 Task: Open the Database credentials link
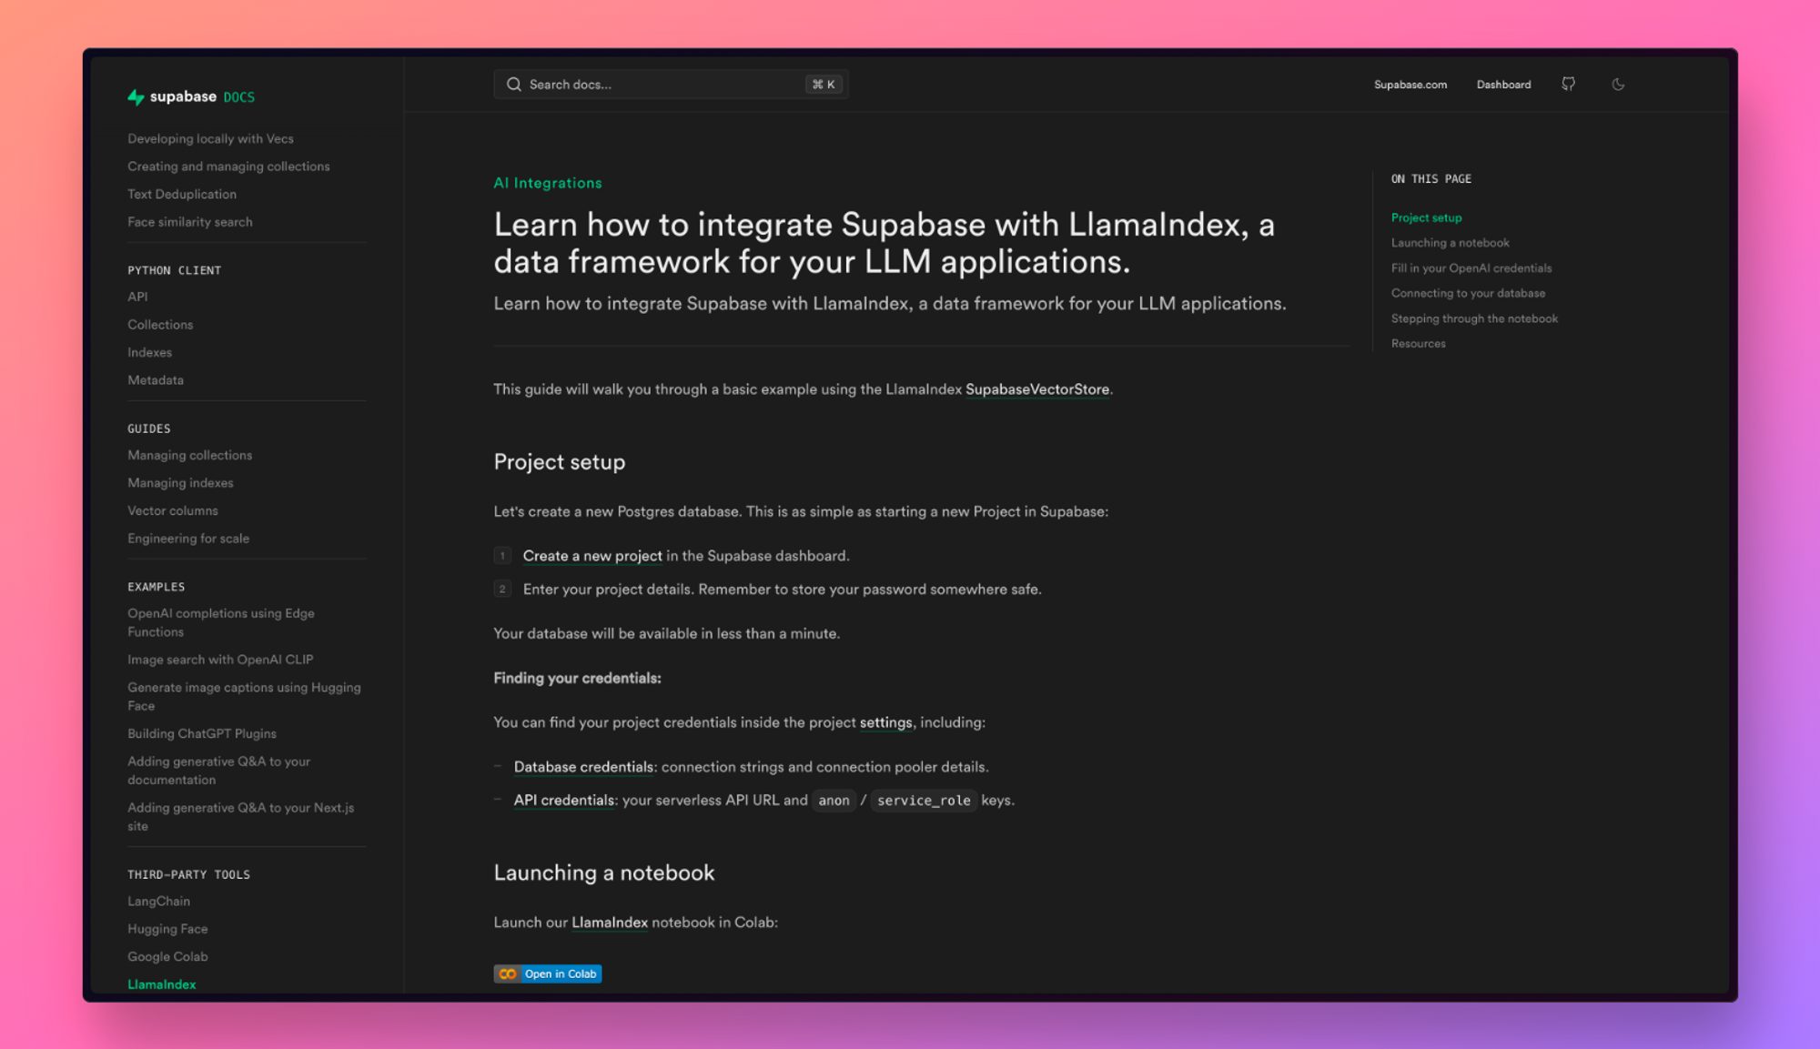click(583, 767)
